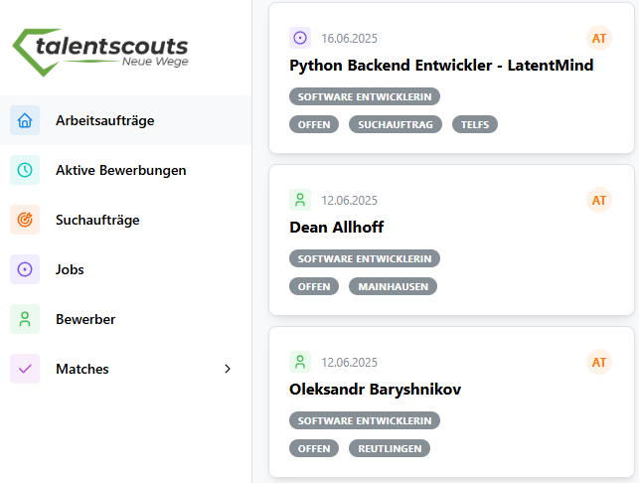The width and height of the screenshot is (639, 483).
Task: Go to the Suchaufträge section
Action: click(x=97, y=220)
